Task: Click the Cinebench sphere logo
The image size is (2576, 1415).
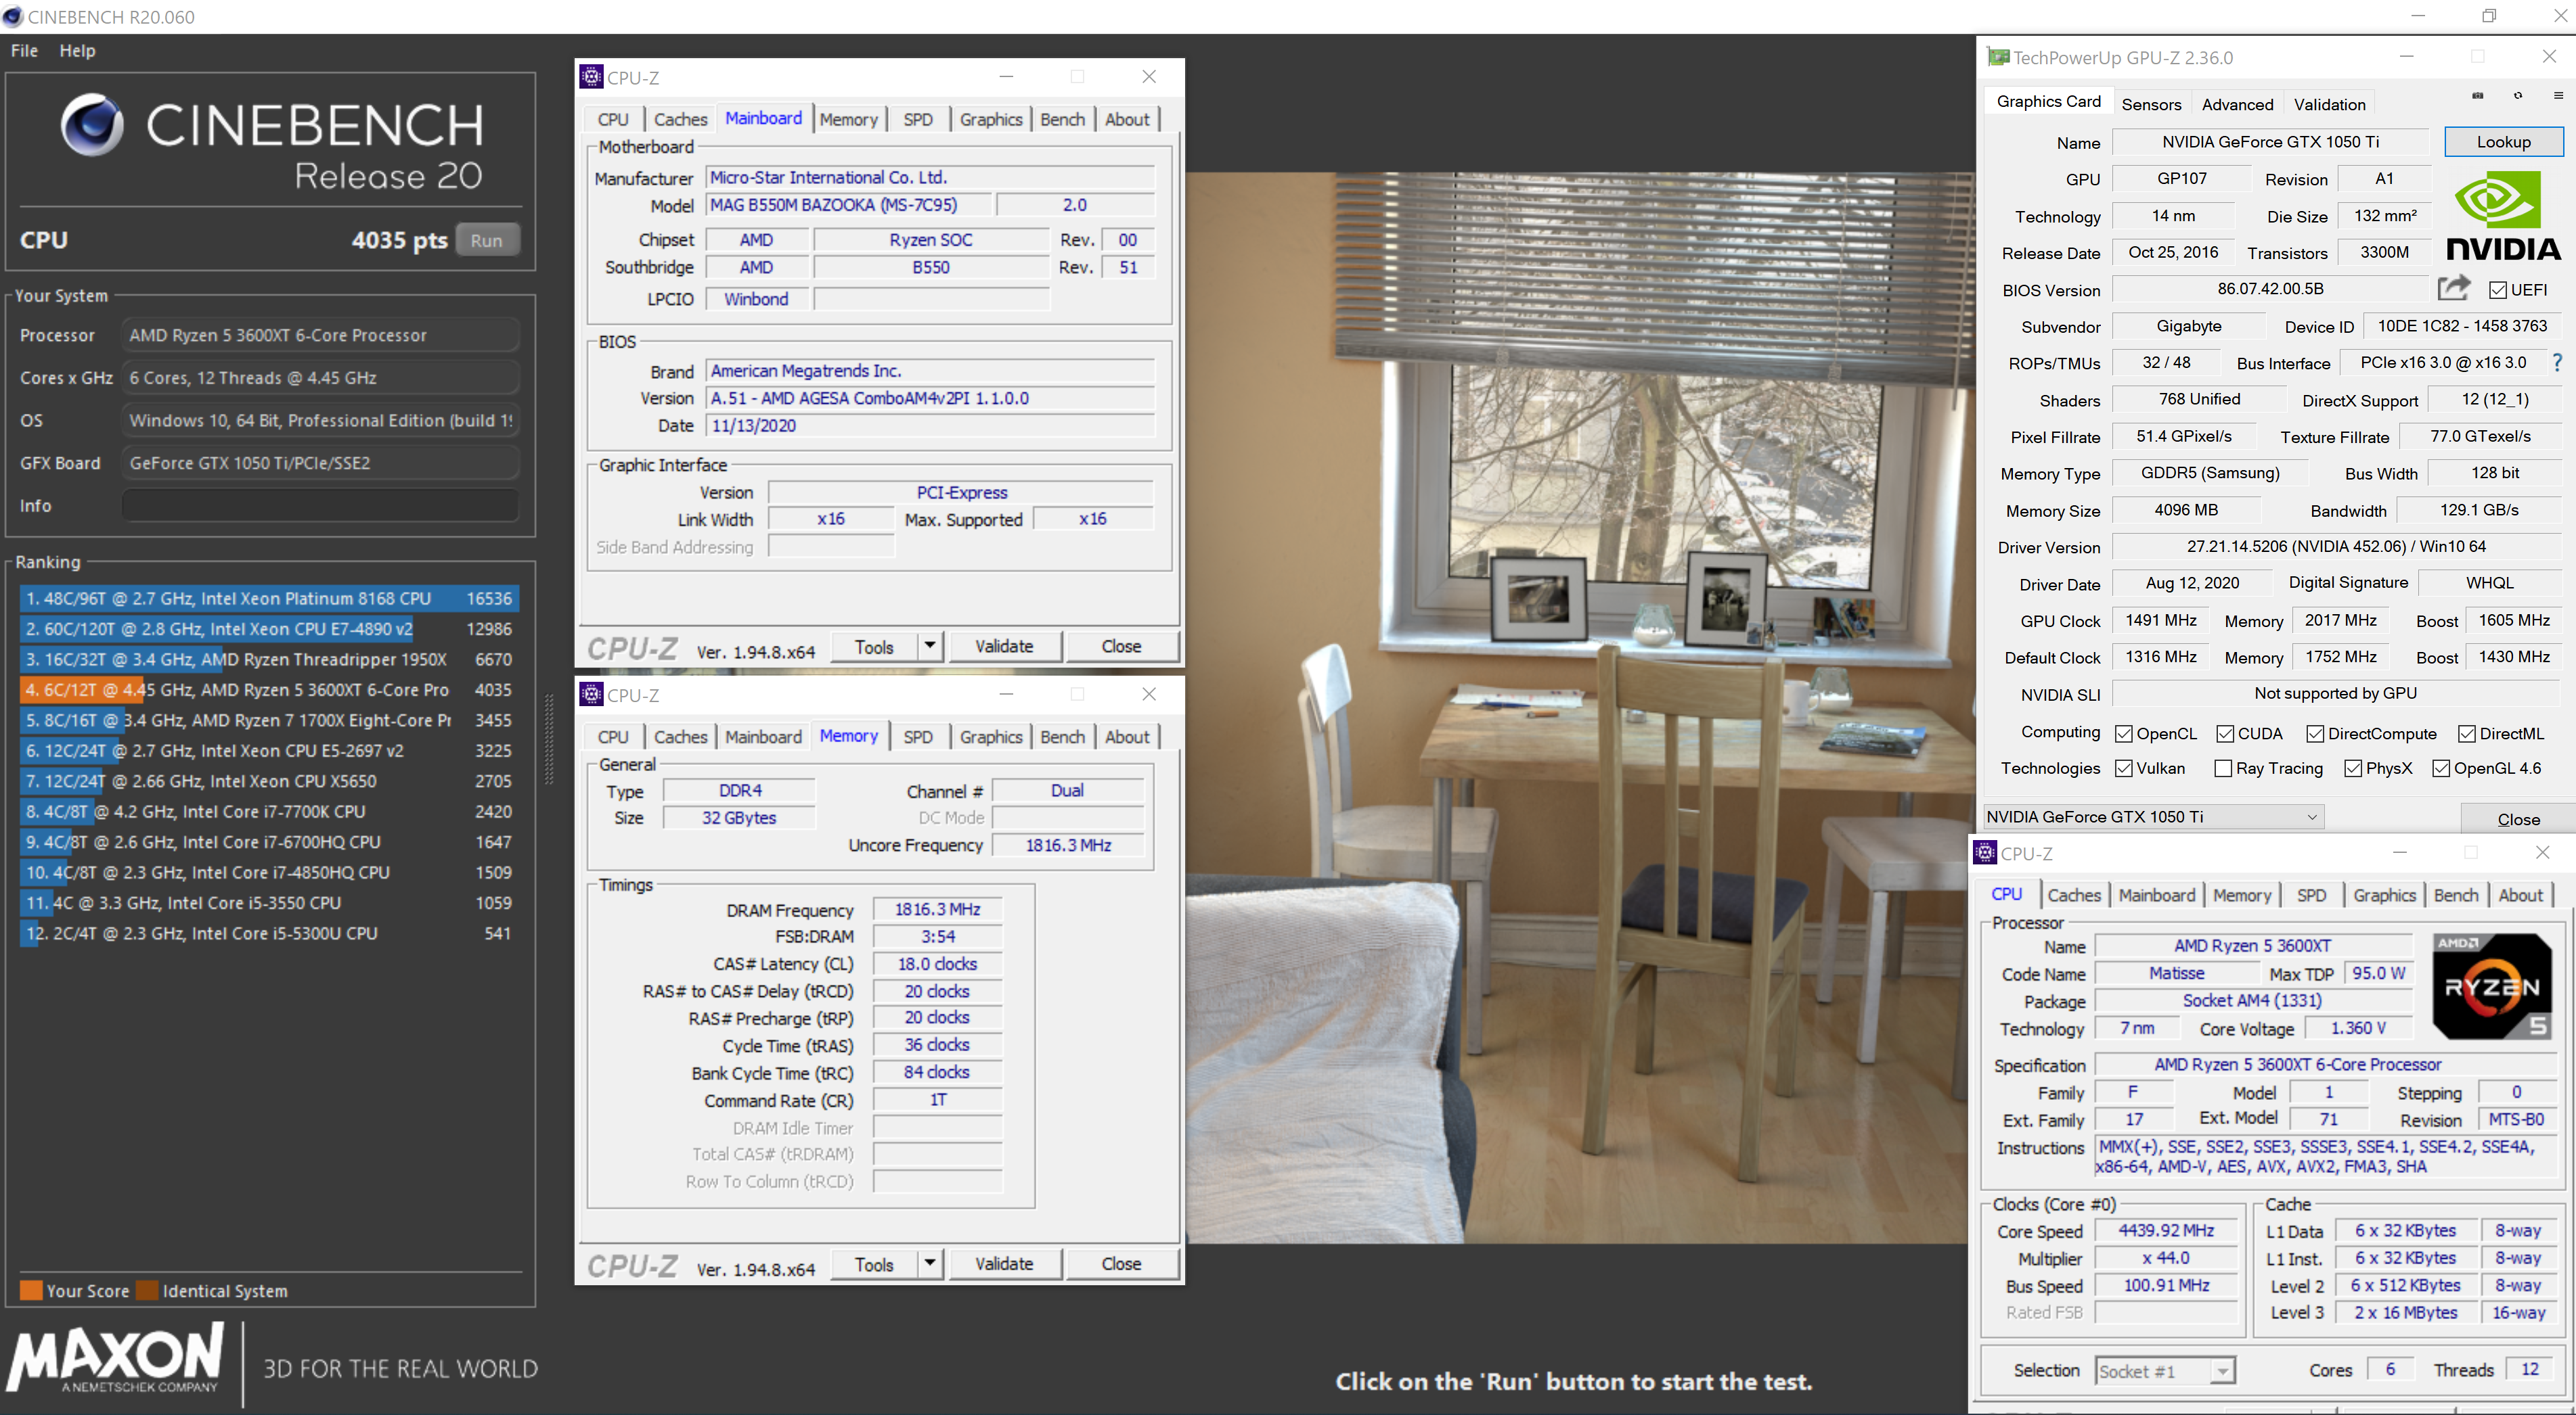Action: [92, 125]
